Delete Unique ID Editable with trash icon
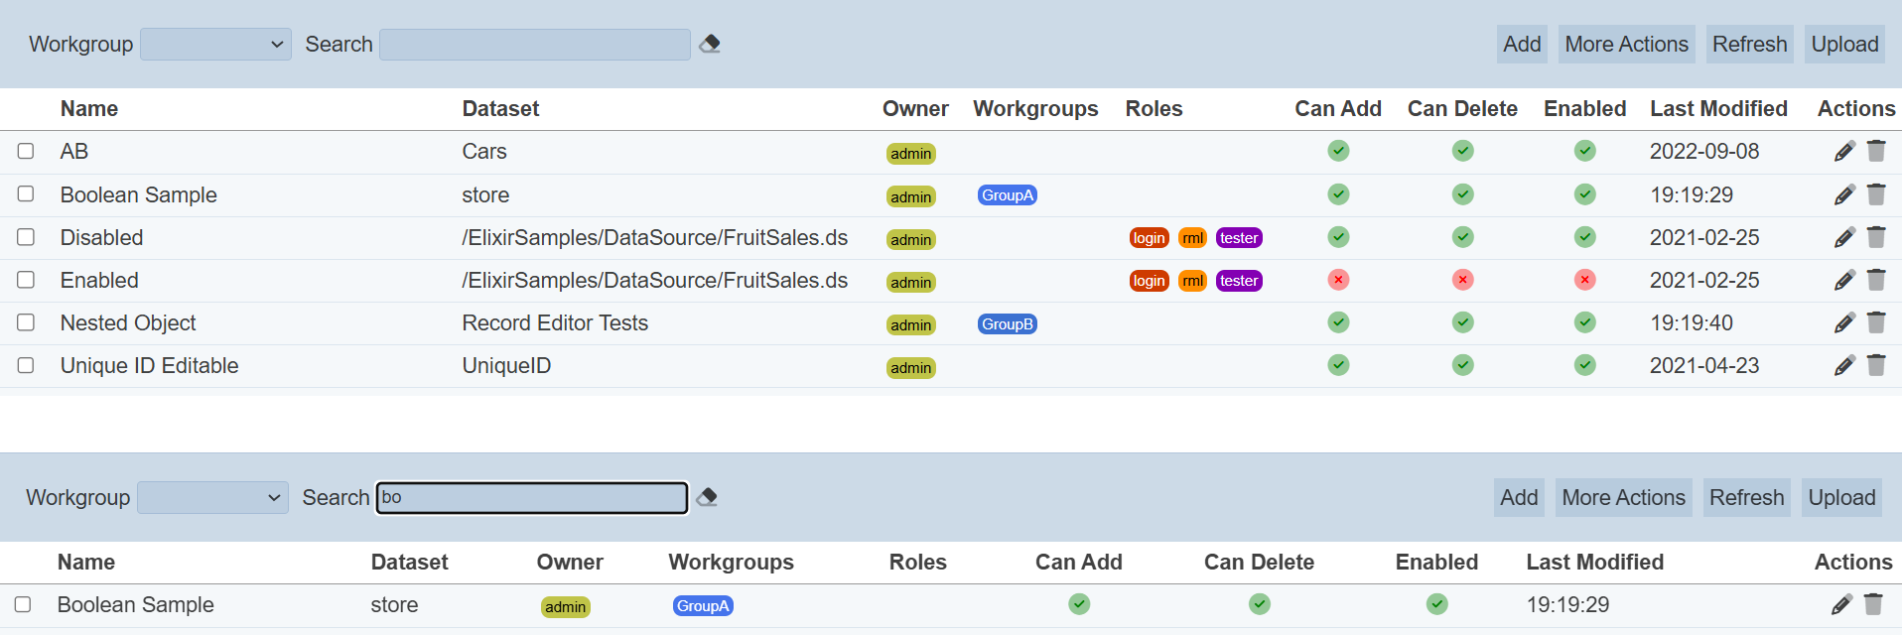Image resolution: width=1902 pixels, height=635 pixels. click(1876, 366)
